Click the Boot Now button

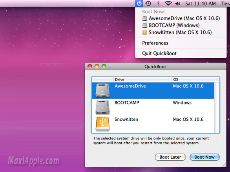pyautogui.click(x=204, y=157)
